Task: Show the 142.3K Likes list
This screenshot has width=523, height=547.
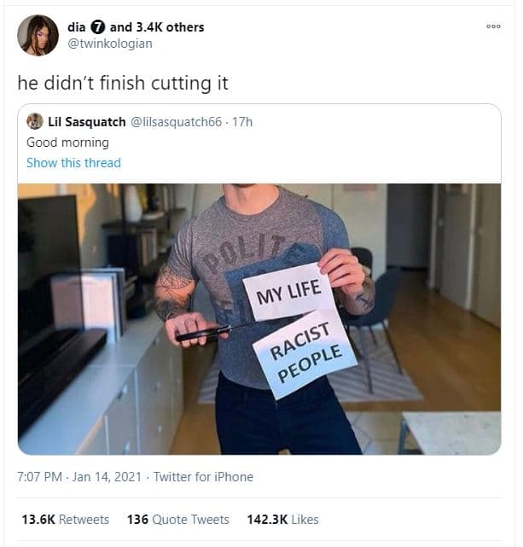Action: (x=281, y=519)
